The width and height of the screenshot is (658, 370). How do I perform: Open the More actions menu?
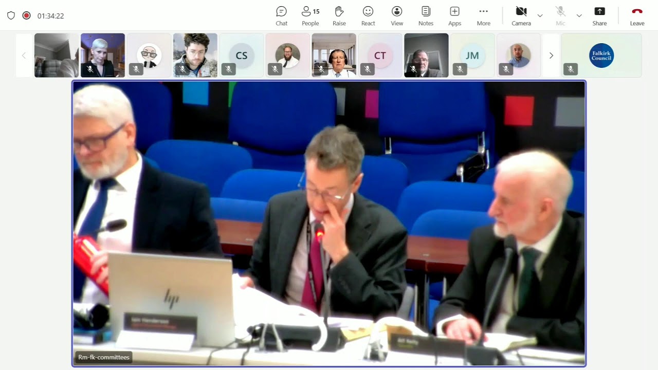coord(483,16)
